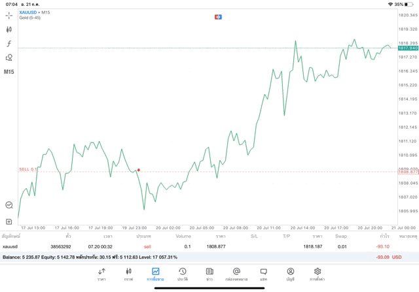Select the active Trade tab
Screen dimensions: 419x292
pyautogui.click(x=155, y=274)
